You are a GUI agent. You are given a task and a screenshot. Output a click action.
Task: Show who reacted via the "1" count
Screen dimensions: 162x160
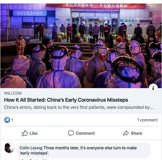click(x=12, y=120)
